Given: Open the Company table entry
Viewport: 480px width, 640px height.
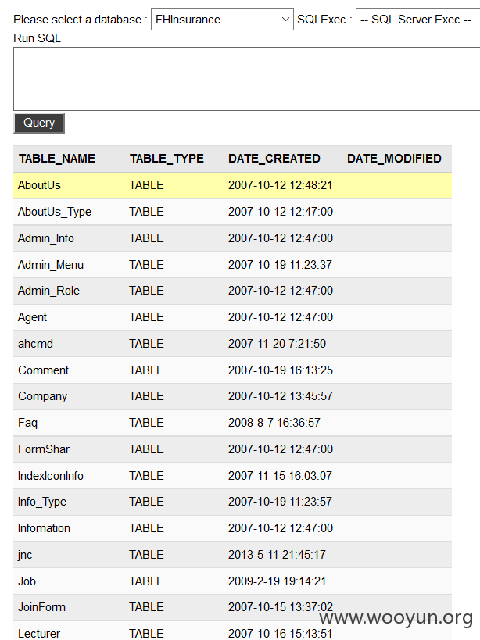Looking at the screenshot, I should click(42, 396).
